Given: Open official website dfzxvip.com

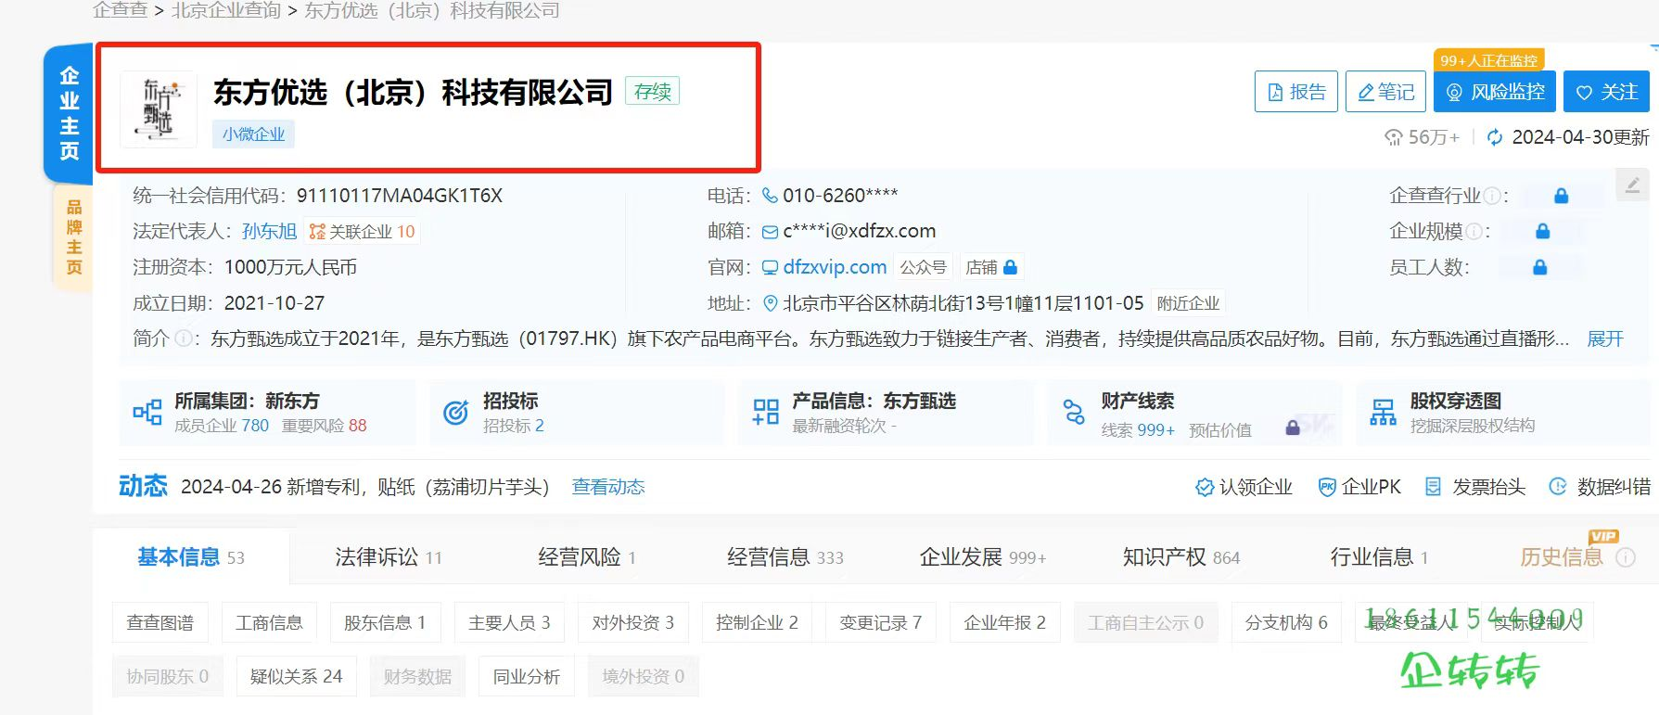Looking at the screenshot, I should click(835, 267).
